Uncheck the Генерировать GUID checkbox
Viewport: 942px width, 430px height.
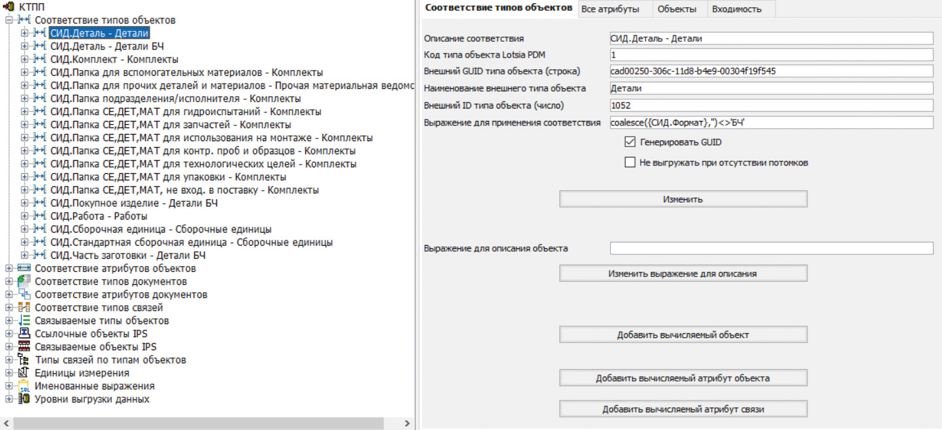630,142
